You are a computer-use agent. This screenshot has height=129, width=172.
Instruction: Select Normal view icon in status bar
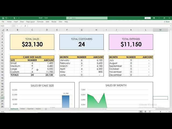click(140, 112)
